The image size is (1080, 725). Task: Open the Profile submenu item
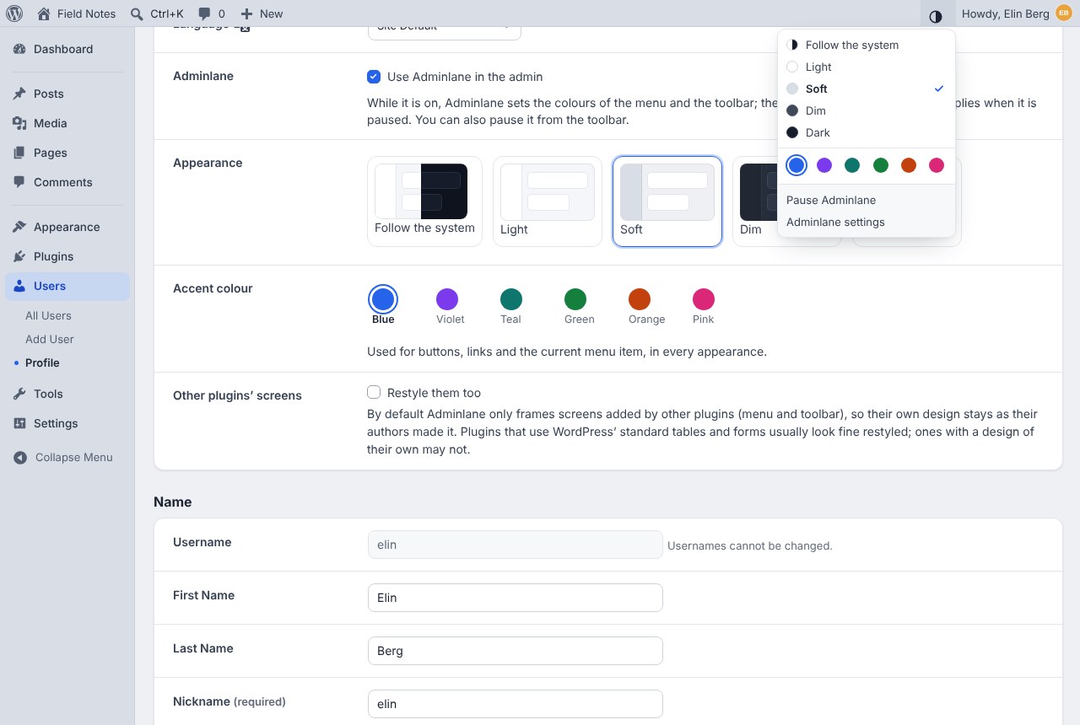click(x=42, y=362)
